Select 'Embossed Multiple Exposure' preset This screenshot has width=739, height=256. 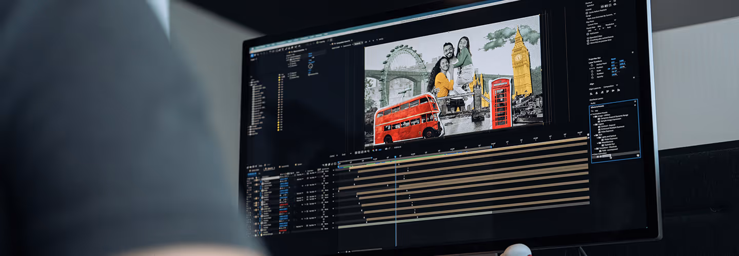613,127
